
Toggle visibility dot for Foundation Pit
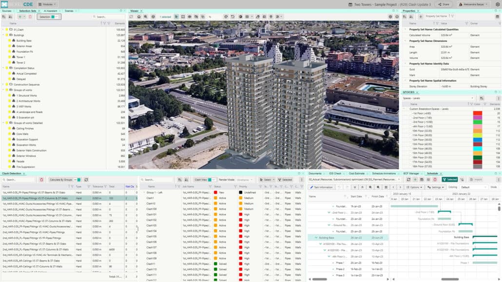point(10,52)
